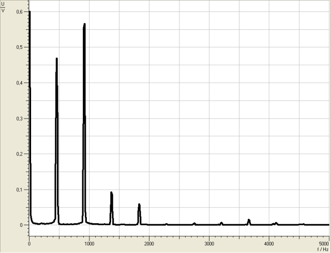This screenshot has width=331, height=253.
Task: Click the 2000 x-axis tick label
Action: pos(149,243)
